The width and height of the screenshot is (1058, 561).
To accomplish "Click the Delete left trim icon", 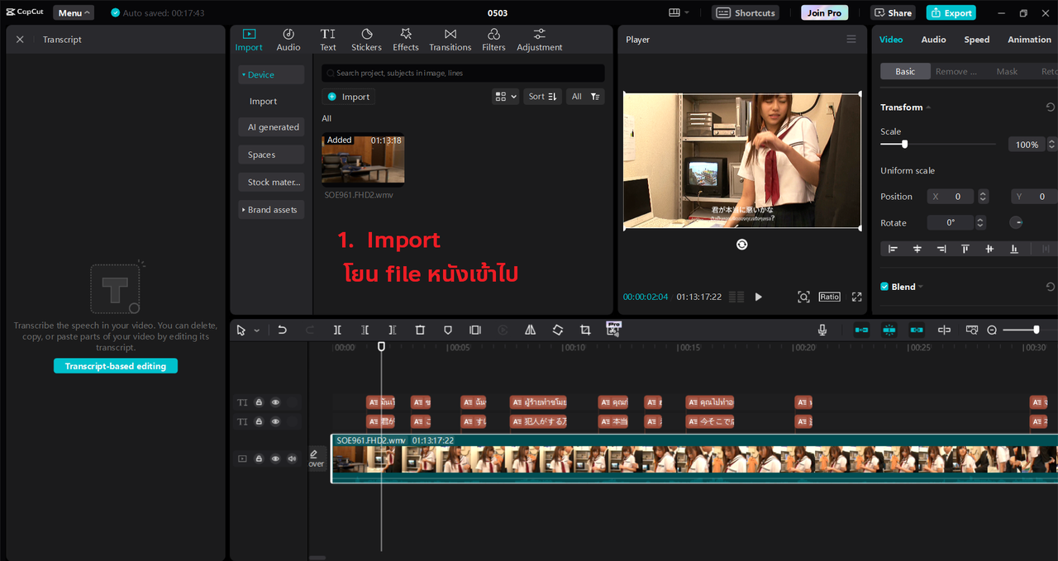I will [x=365, y=330].
